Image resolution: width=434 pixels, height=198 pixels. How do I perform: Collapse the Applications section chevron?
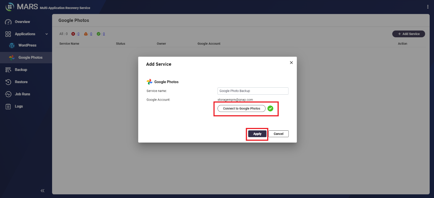pyautogui.click(x=47, y=34)
